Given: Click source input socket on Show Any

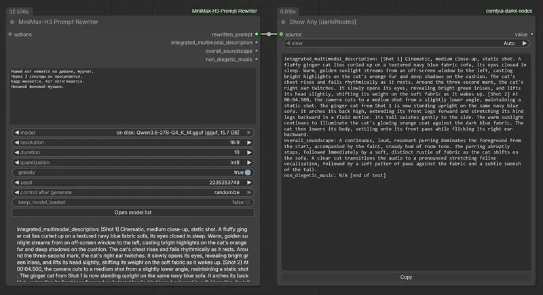Looking at the screenshot, I should [281, 34].
